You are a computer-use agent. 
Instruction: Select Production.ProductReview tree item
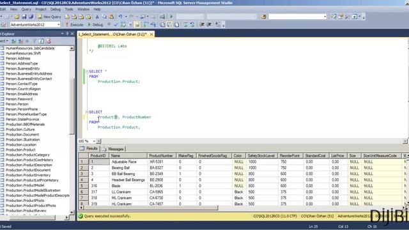26,211
